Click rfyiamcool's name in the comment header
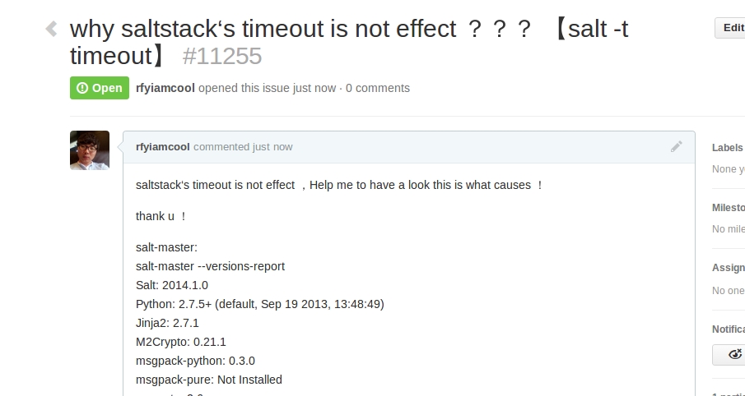Viewport: 745px width, 396px height. point(163,147)
